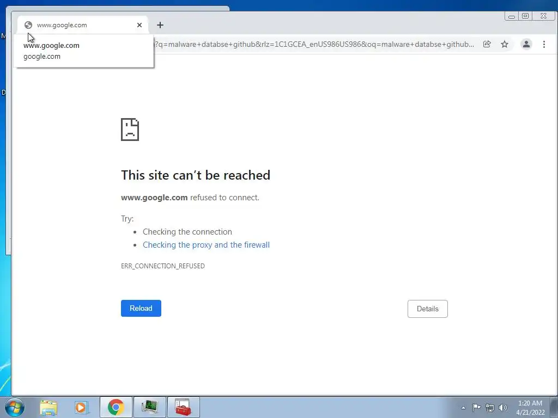The width and height of the screenshot is (558, 418).
Task: Open the Details button on error page
Action: 427,309
